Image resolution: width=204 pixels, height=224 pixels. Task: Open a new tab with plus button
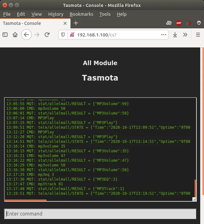(76, 23)
